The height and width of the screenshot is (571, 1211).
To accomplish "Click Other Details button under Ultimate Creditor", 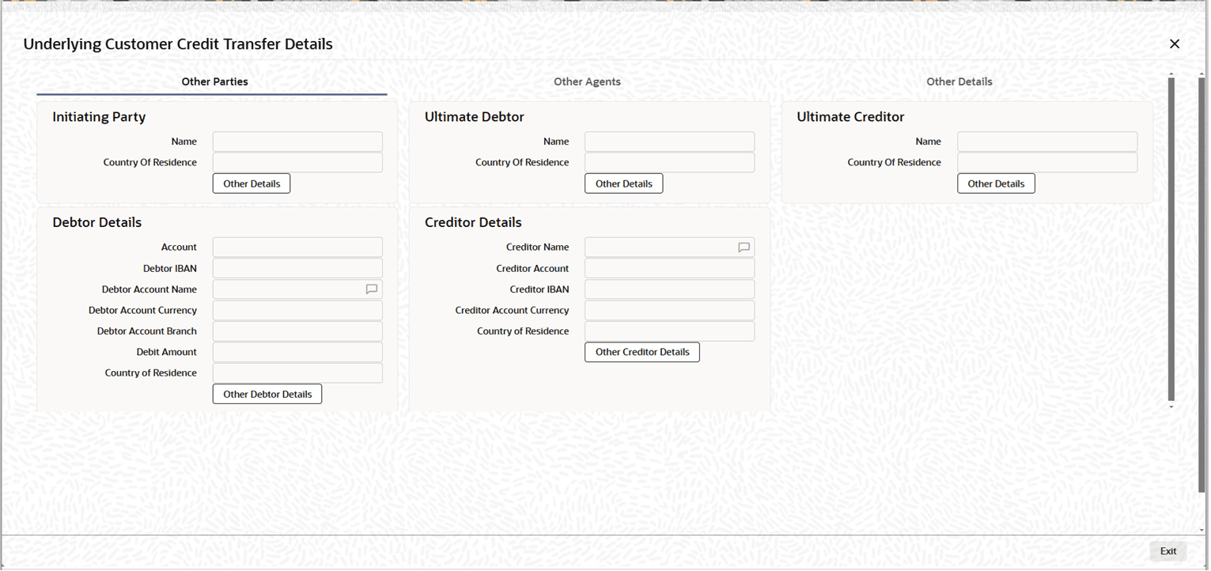I will (x=996, y=183).
